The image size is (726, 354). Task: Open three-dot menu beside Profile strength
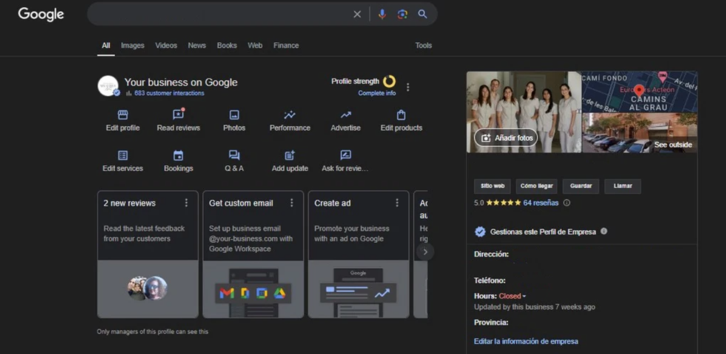tap(408, 87)
